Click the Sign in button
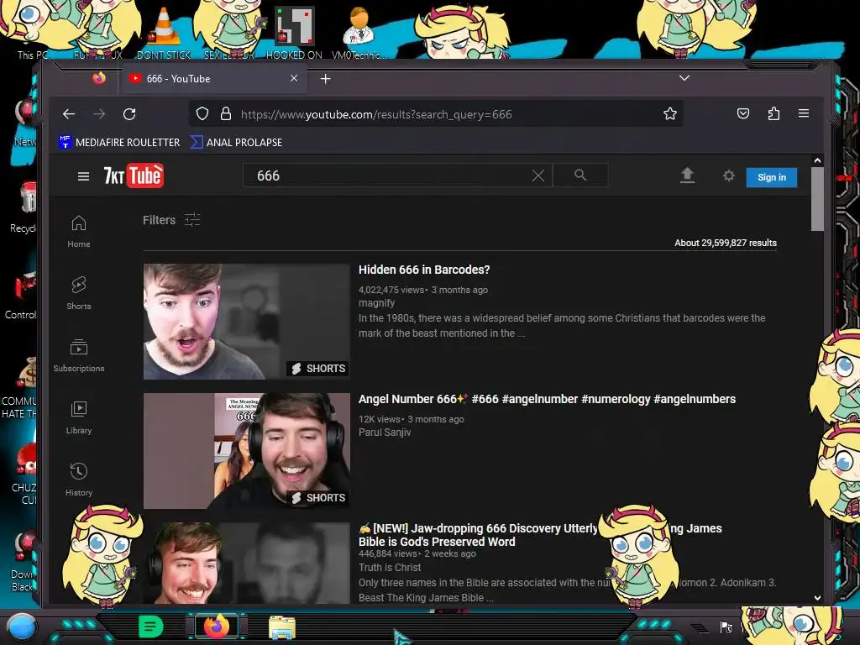Image resolution: width=860 pixels, height=645 pixels. click(x=771, y=177)
